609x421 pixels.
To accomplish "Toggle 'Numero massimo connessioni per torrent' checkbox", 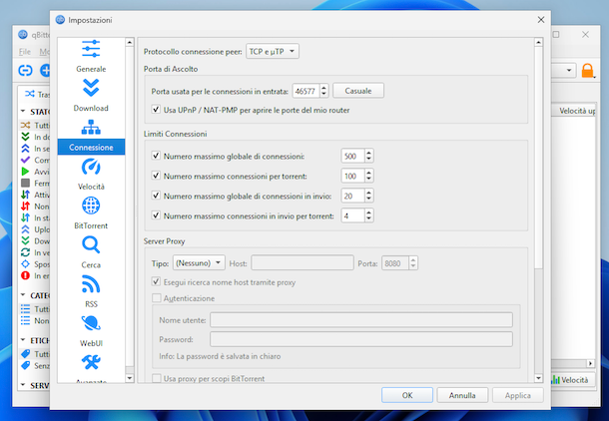I will (x=156, y=176).
